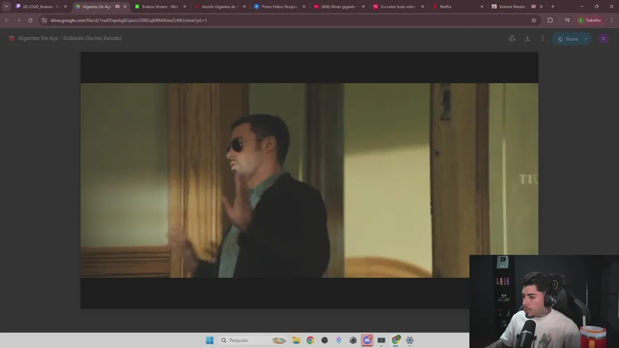The height and width of the screenshot is (348, 619).
Task: Close the Prime Video tab
Action: click(x=304, y=7)
